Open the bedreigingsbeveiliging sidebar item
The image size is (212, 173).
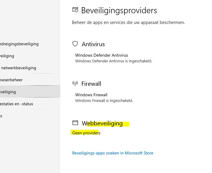(19, 44)
